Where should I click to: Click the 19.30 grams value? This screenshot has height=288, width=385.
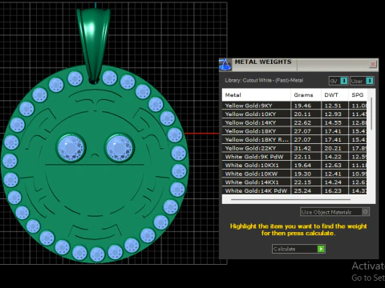(x=302, y=174)
